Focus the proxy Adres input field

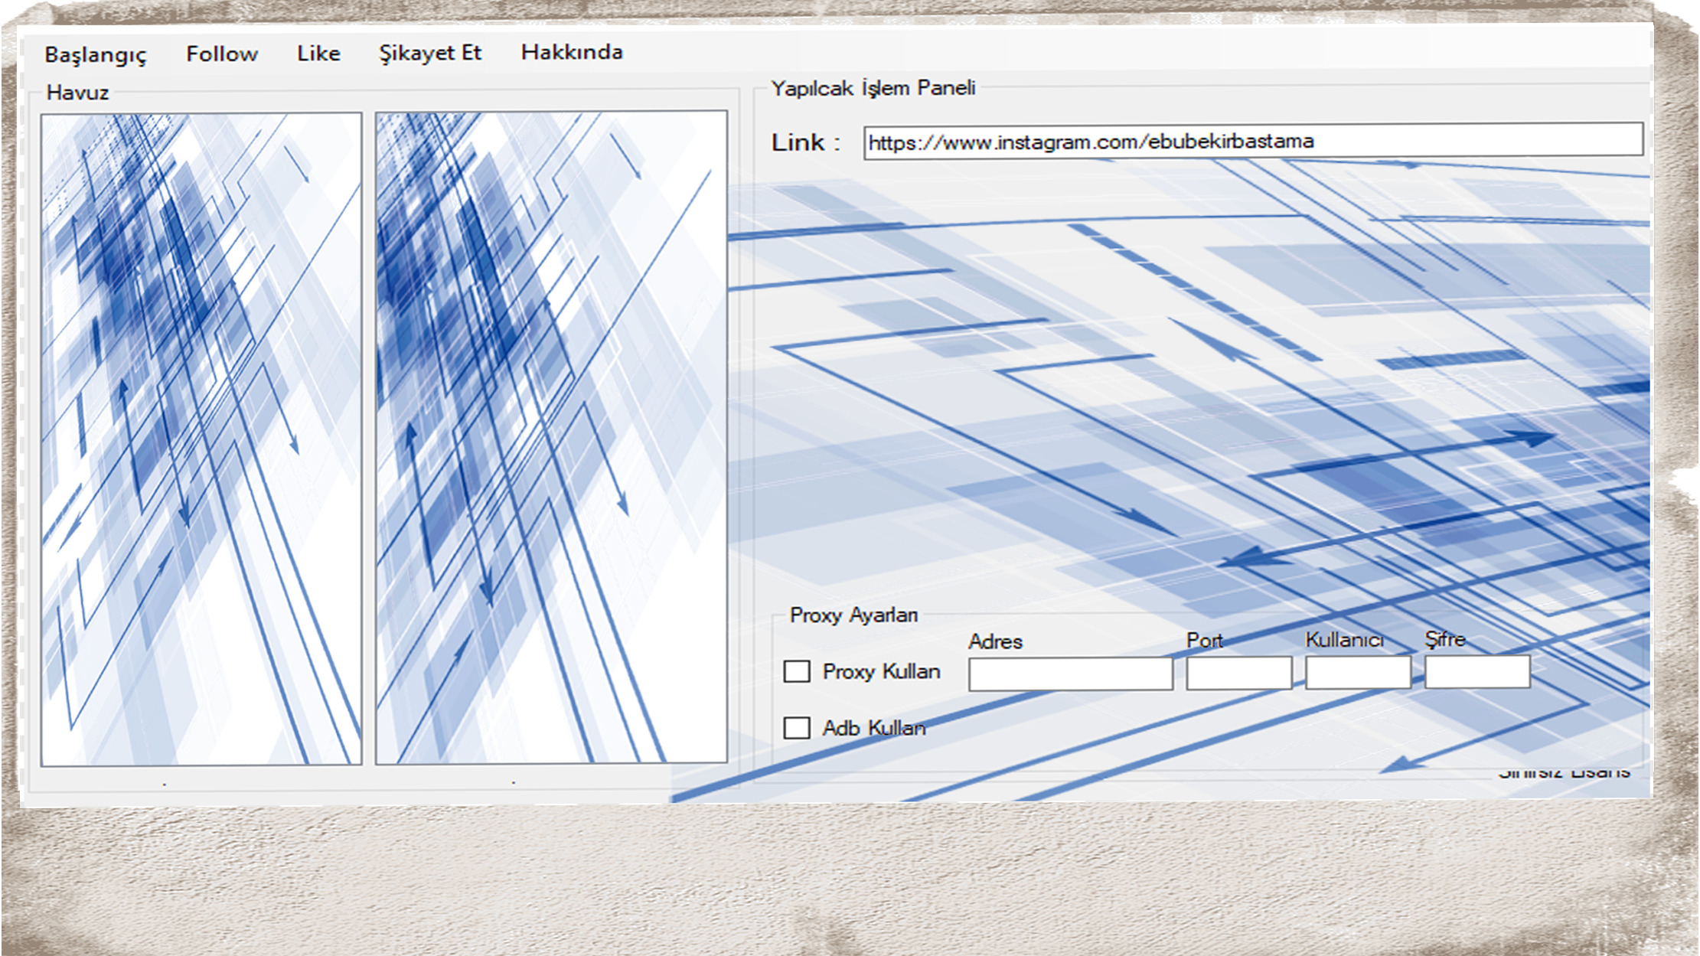(1070, 674)
